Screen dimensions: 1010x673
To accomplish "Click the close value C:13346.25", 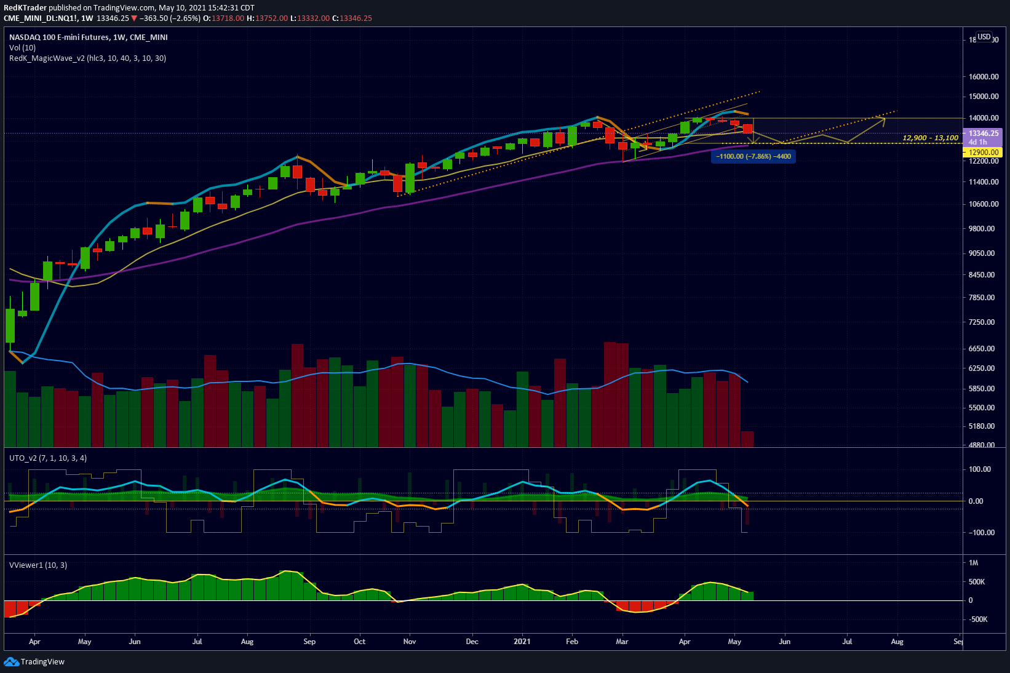I will 352,18.
